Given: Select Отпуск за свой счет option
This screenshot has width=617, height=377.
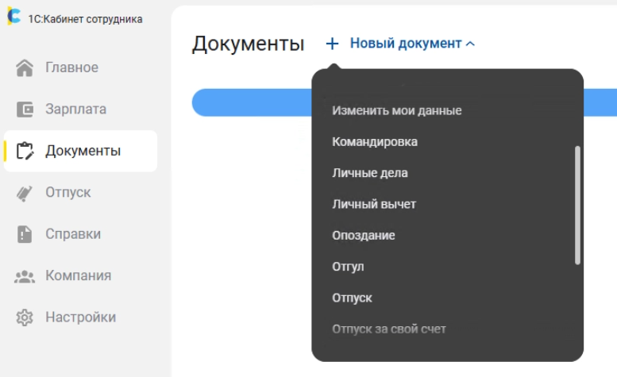Looking at the screenshot, I should [x=388, y=329].
